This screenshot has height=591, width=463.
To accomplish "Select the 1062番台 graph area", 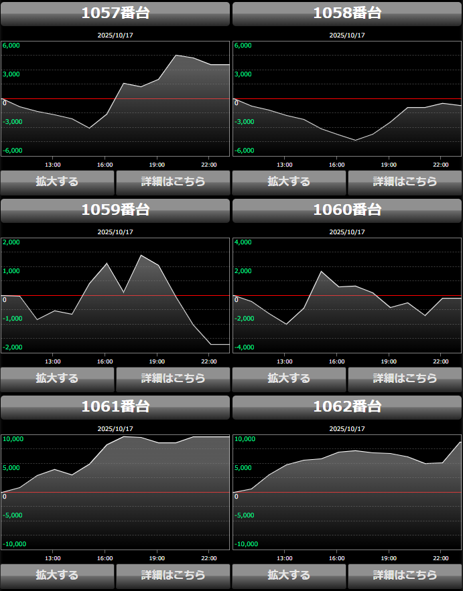I will tap(347, 494).
